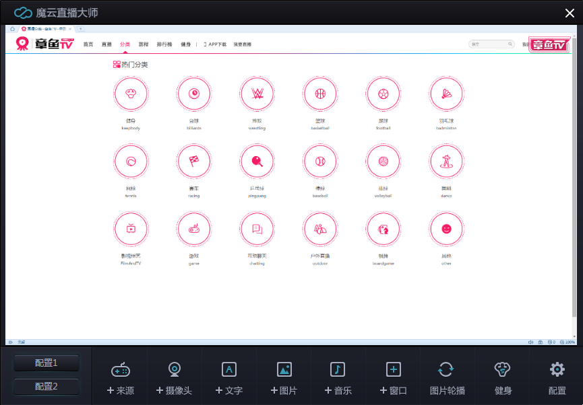Click the 来源 gamepad source icon
This screenshot has width=583, height=405.
(x=120, y=370)
